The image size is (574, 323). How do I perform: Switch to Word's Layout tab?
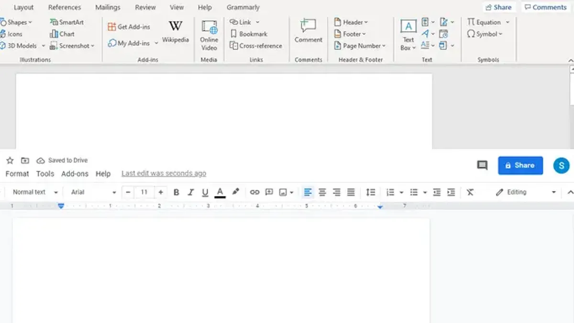23,7
